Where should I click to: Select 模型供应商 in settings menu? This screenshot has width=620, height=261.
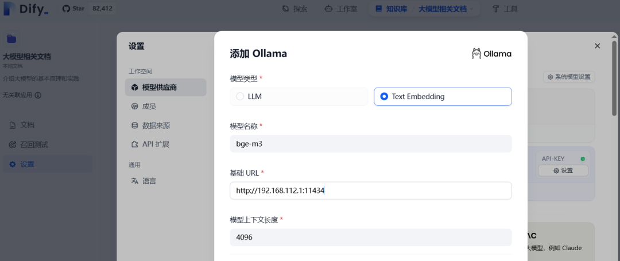pos(166,87)
